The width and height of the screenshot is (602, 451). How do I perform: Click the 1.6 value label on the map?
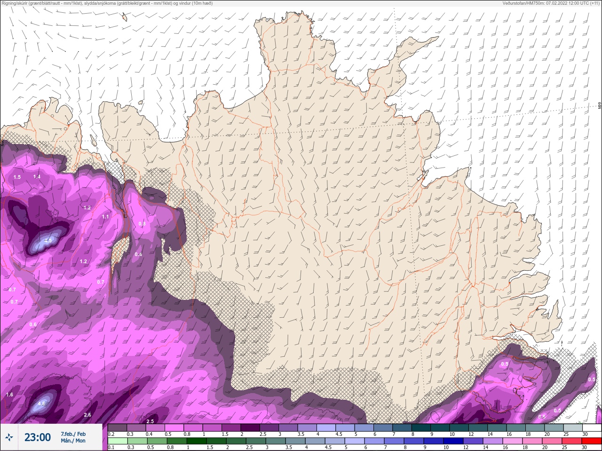10,395
